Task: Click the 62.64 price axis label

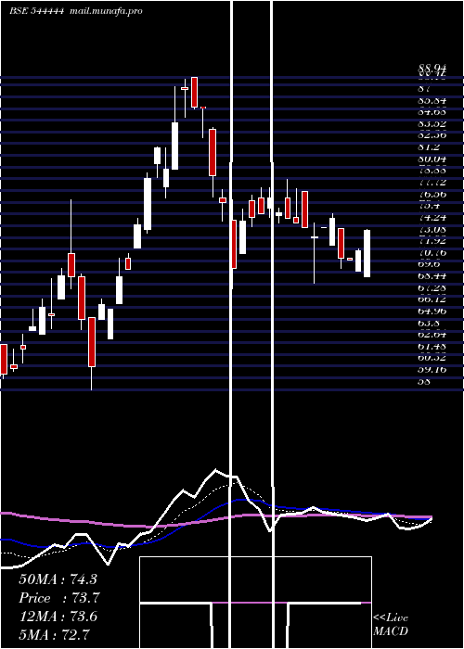Action: pyautogui.click(x=432, y=335)
